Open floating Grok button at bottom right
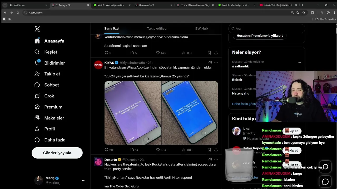 coord(325,167)
